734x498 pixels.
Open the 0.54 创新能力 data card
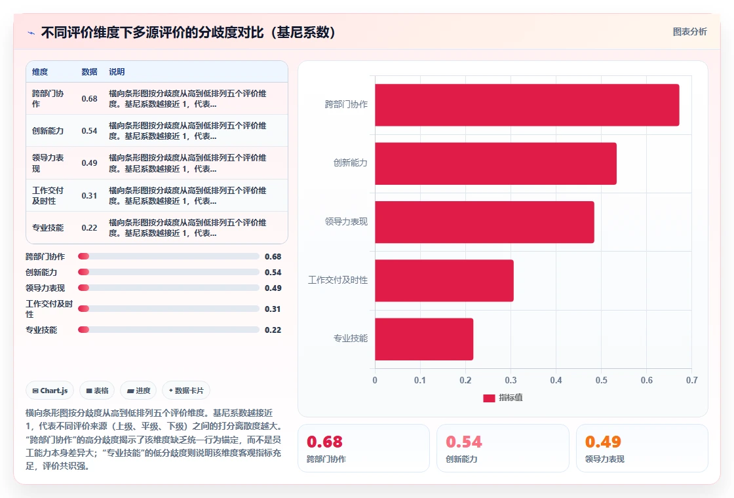click(x=503, y=448)
